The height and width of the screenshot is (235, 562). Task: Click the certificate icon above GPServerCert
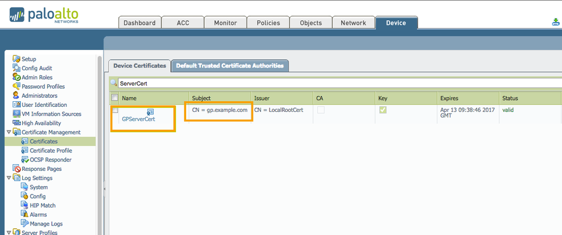[x=151, y=112]
